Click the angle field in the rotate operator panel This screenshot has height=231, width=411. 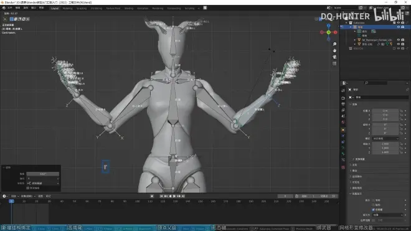pos(43,174)
